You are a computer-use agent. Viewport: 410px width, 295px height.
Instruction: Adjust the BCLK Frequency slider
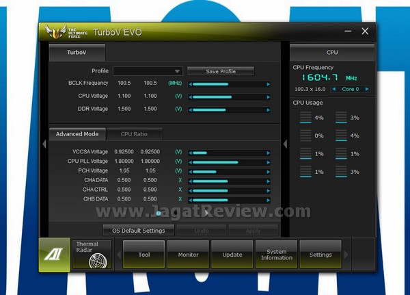coord(229,84)
